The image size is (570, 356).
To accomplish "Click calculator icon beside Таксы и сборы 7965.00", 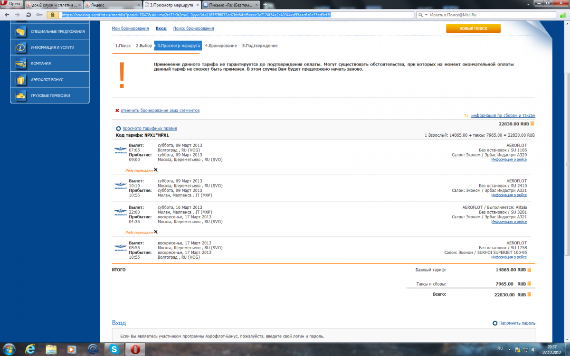I will point(530,283).
